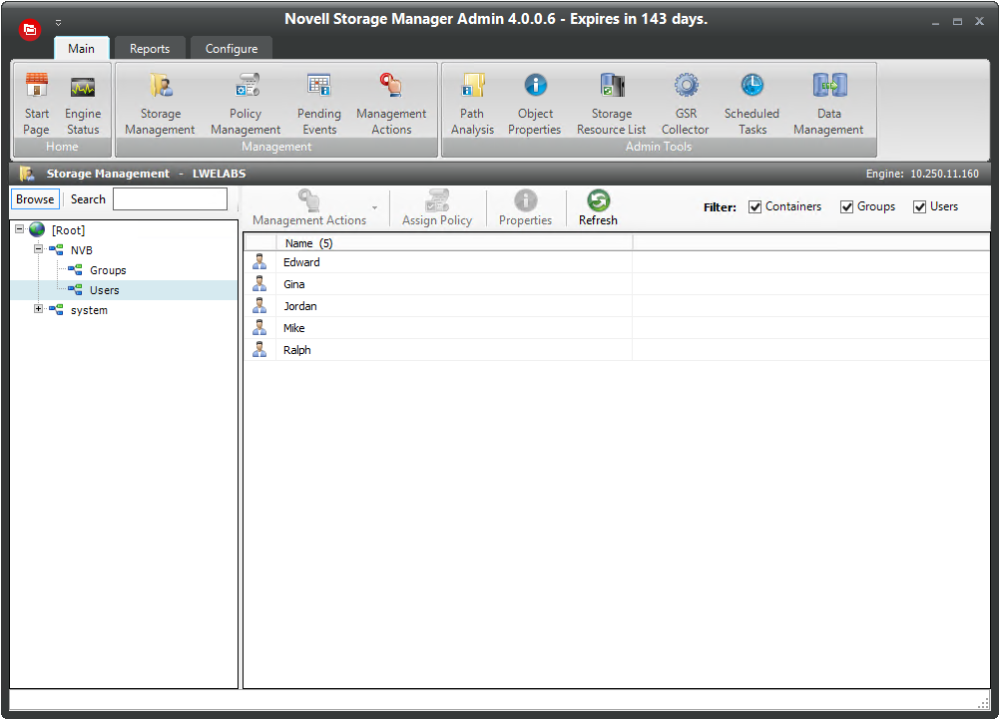
Task: Select the Ralph user name
Action: [297, 350]
